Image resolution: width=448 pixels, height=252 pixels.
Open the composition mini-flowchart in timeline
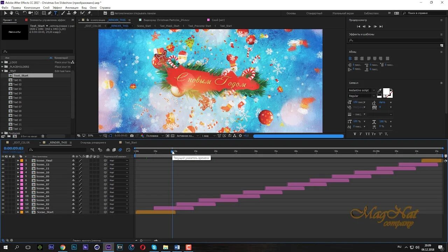pos(92,150)
